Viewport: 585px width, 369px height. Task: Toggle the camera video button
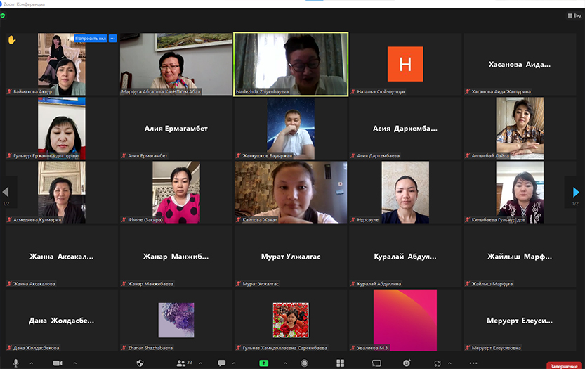click(x=58, y=363)
